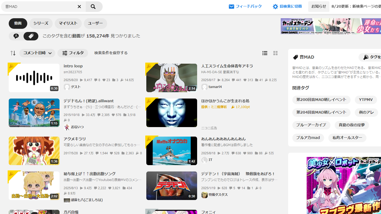Viewport: 381px width, 214px height.
Task: Click 検索条件を保存する link
Action: [111, 53]
